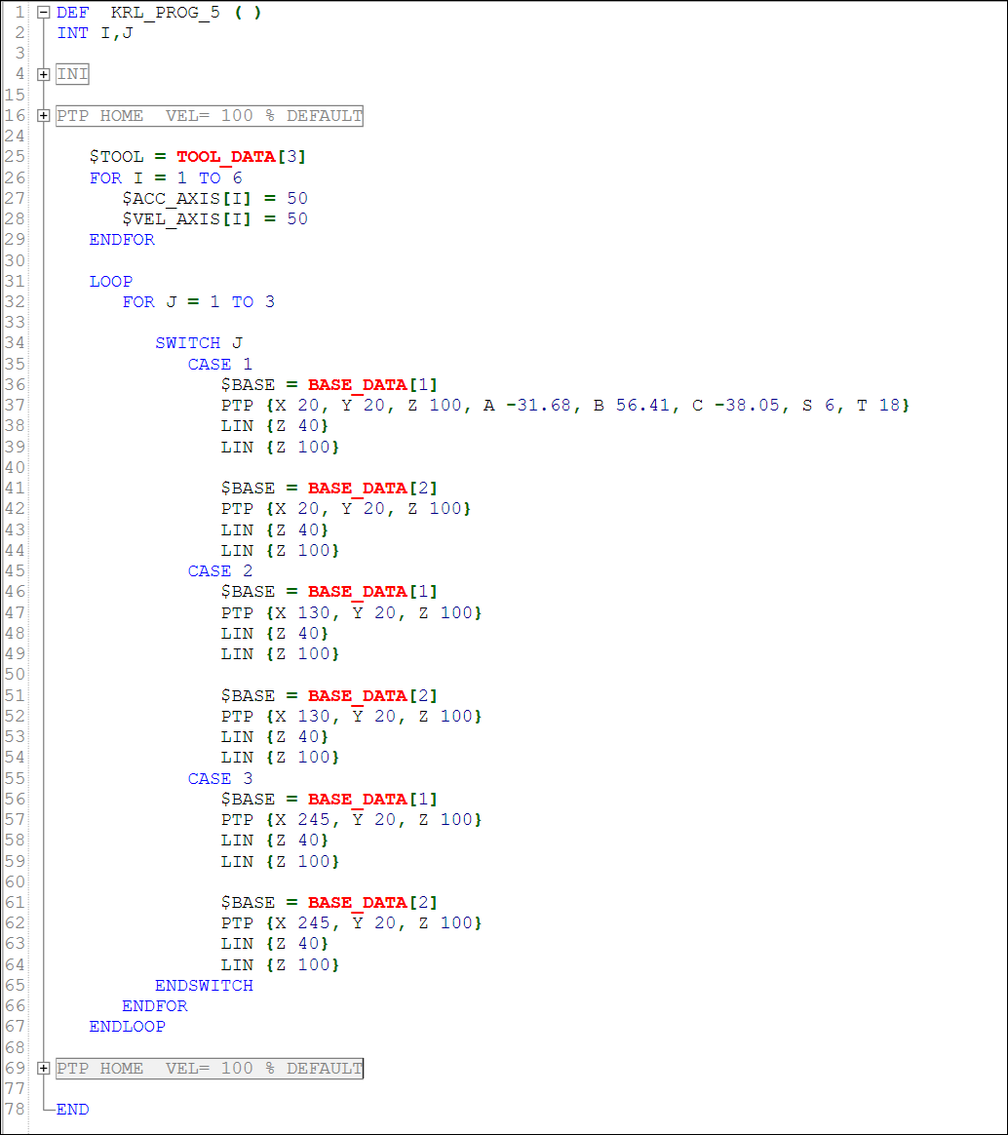Click the END keyword on line 78
The image size is (1008, 1135).
tap(72, 1110)
